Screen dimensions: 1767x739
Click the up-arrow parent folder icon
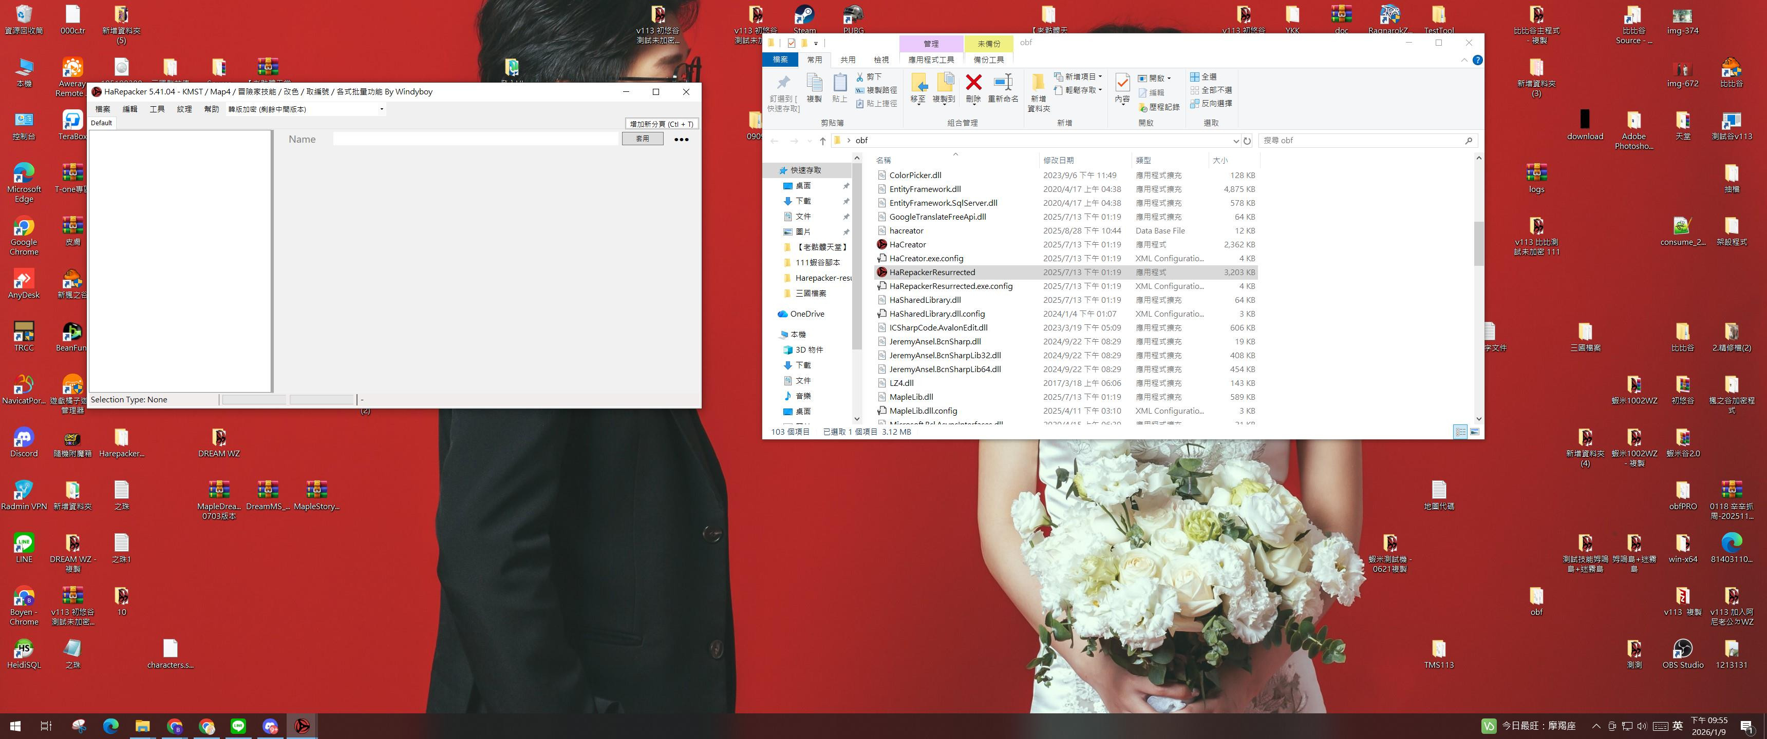[x=822, y=141]
